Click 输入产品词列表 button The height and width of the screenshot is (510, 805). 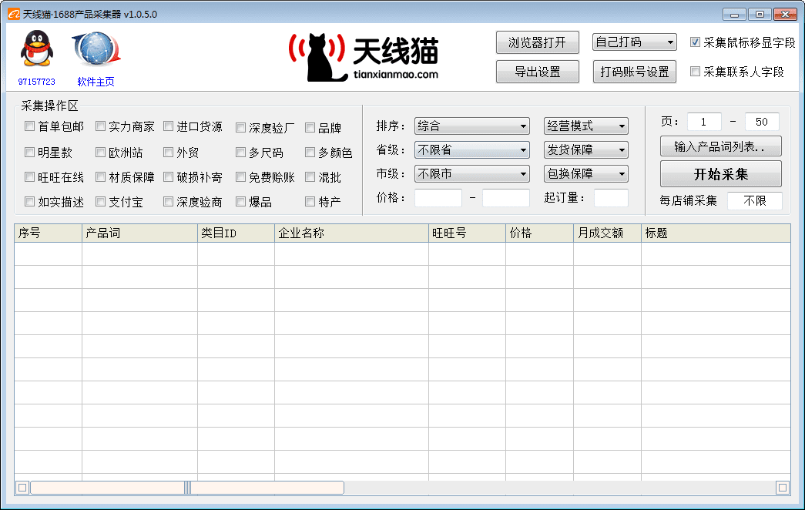pos(721,146)
